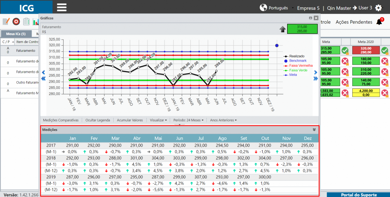Viewport: 390px width, 197px height.
Task: Collapse the Medições panel chevron
Action: pyautogui.click(x=314, y=130)
